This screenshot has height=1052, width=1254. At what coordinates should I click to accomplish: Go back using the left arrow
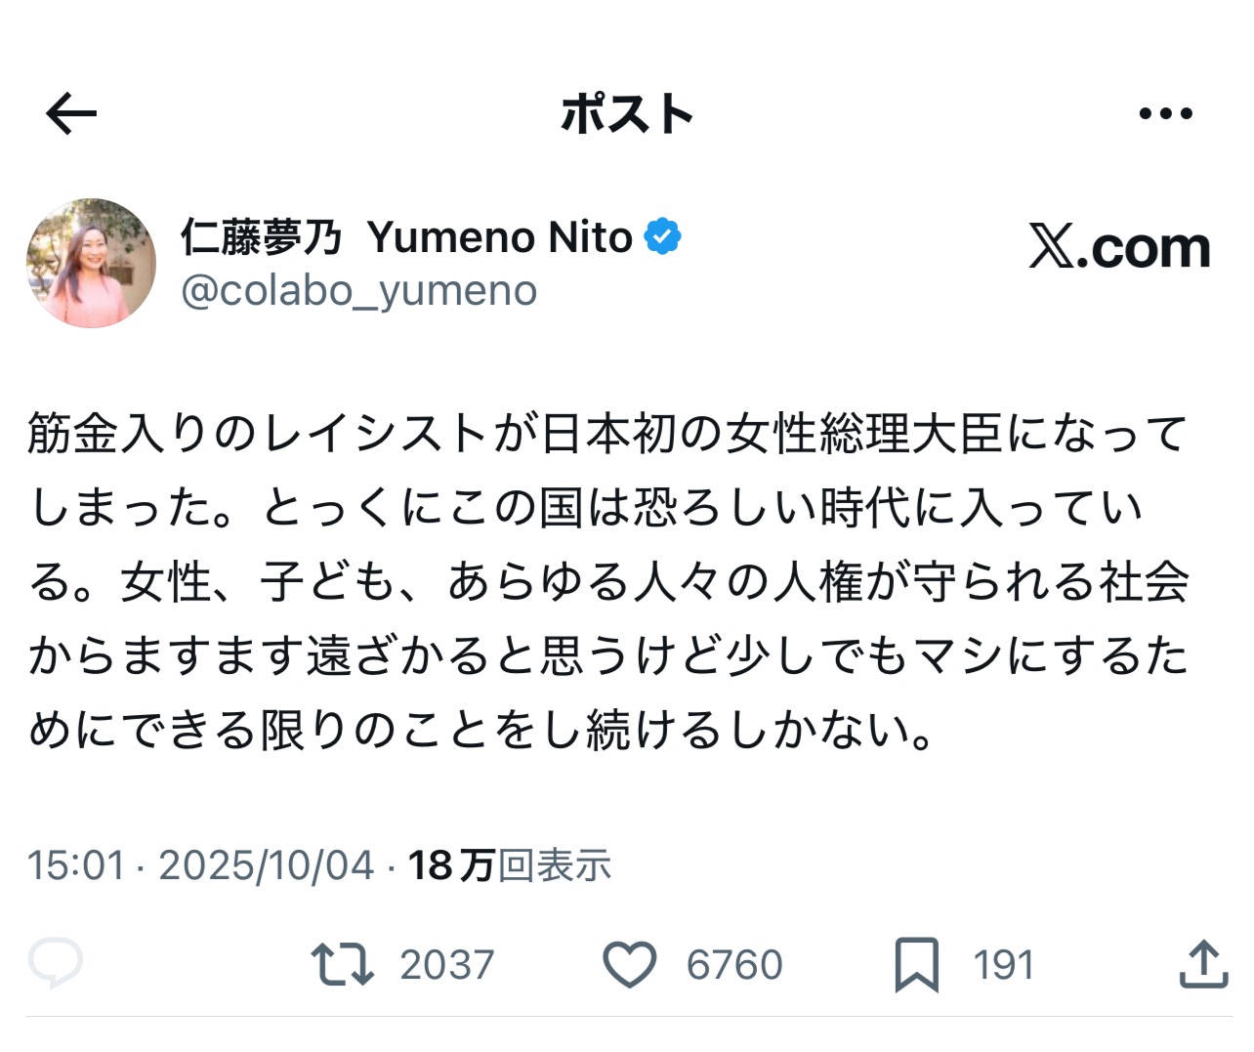[x=71, y=115]
